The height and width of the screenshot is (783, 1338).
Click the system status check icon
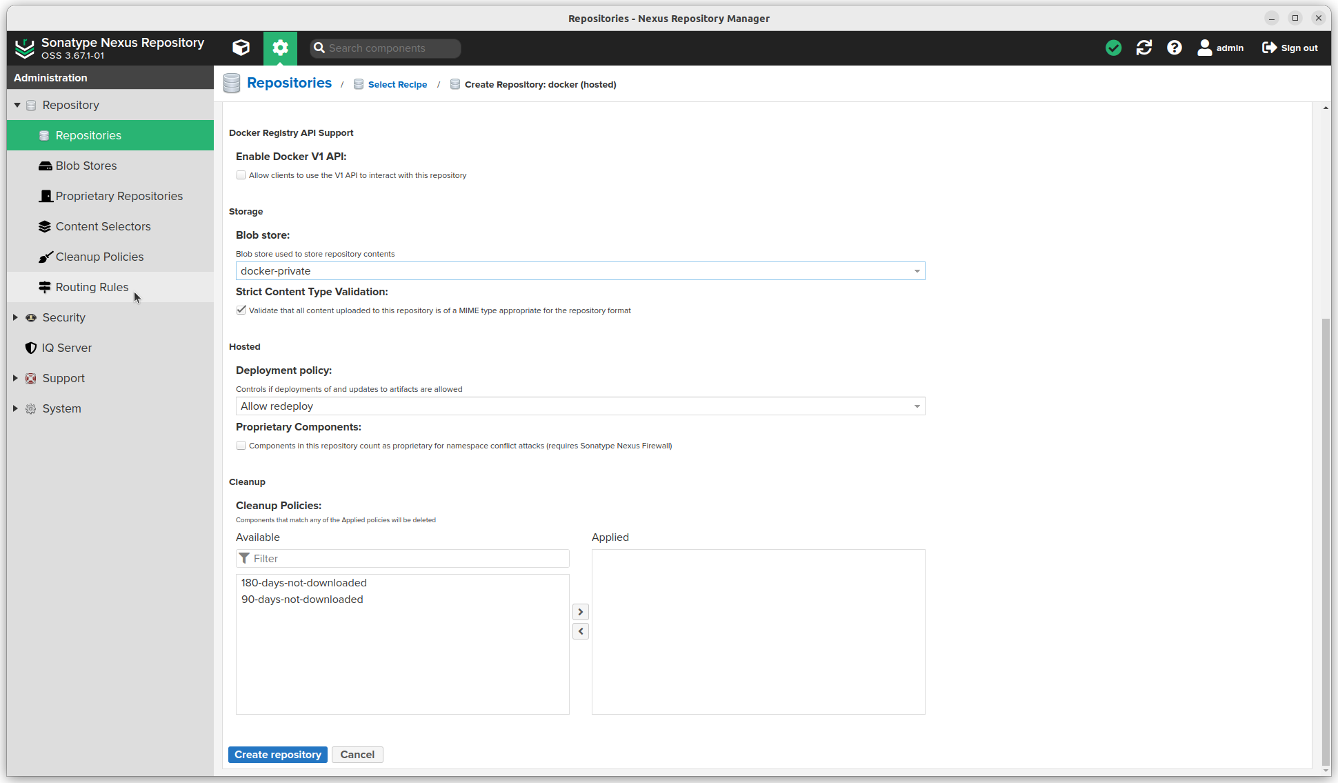(1113, 48)
